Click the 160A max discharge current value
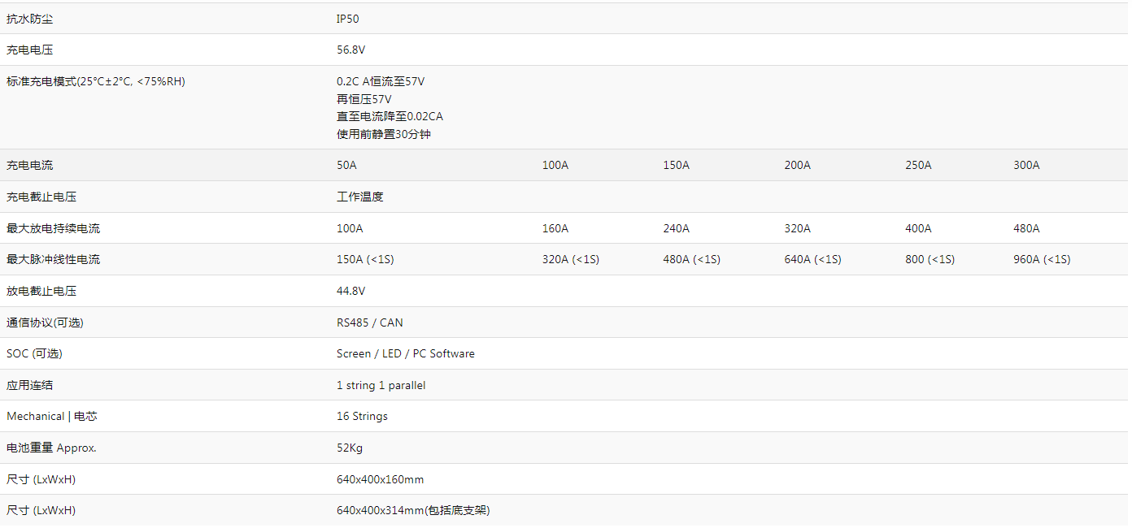Viewport: 1132px width, 528px height. coord(555,229)
